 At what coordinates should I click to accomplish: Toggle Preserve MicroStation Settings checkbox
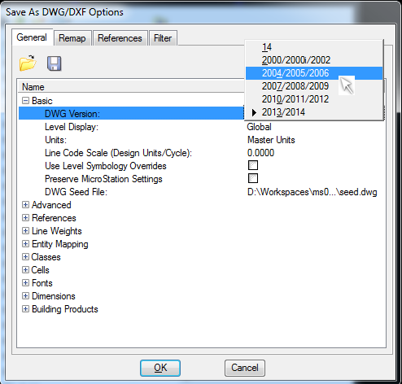pyautogui.click(x=253, y=178)
